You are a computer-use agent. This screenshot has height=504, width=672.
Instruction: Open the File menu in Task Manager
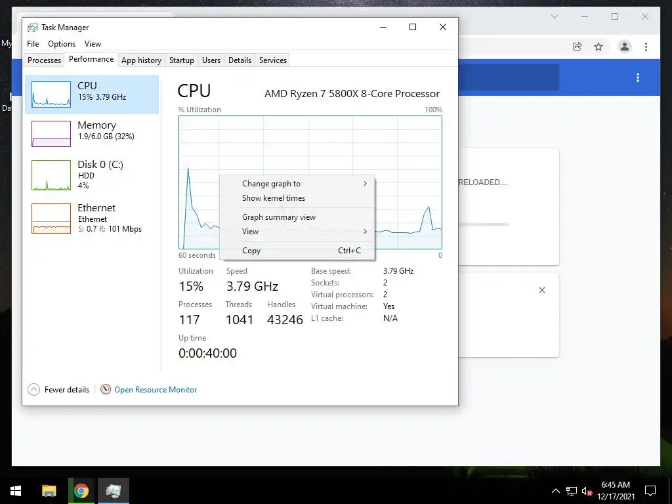click(x=33, y=44)
